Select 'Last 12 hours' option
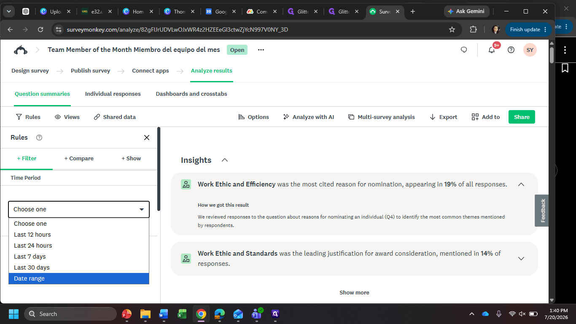Viewport: 576px width, 324px height. (79, 235)
